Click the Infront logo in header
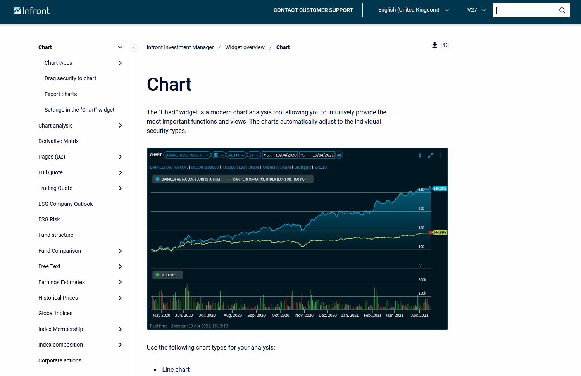 [31, 10]
